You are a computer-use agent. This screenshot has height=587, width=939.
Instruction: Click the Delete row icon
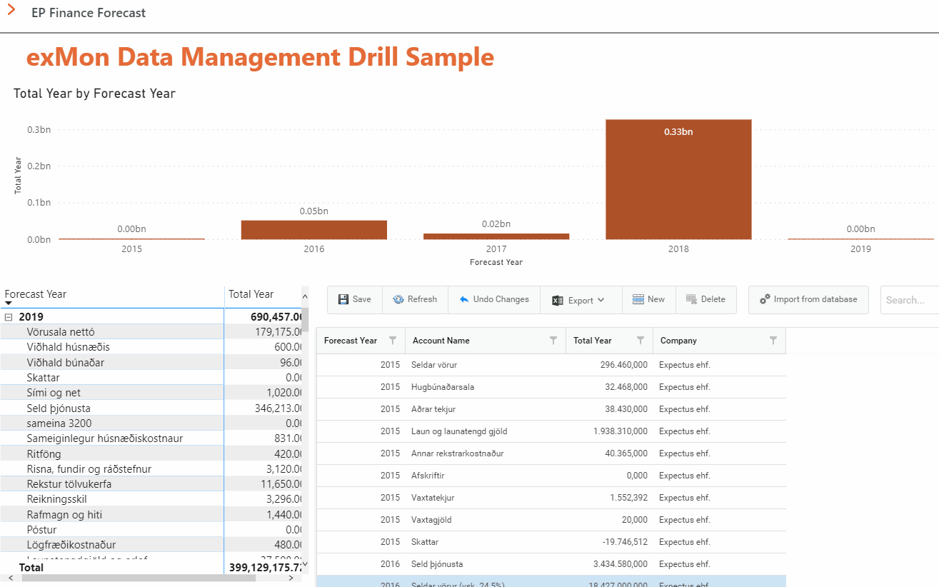click(x=691, y=300)
